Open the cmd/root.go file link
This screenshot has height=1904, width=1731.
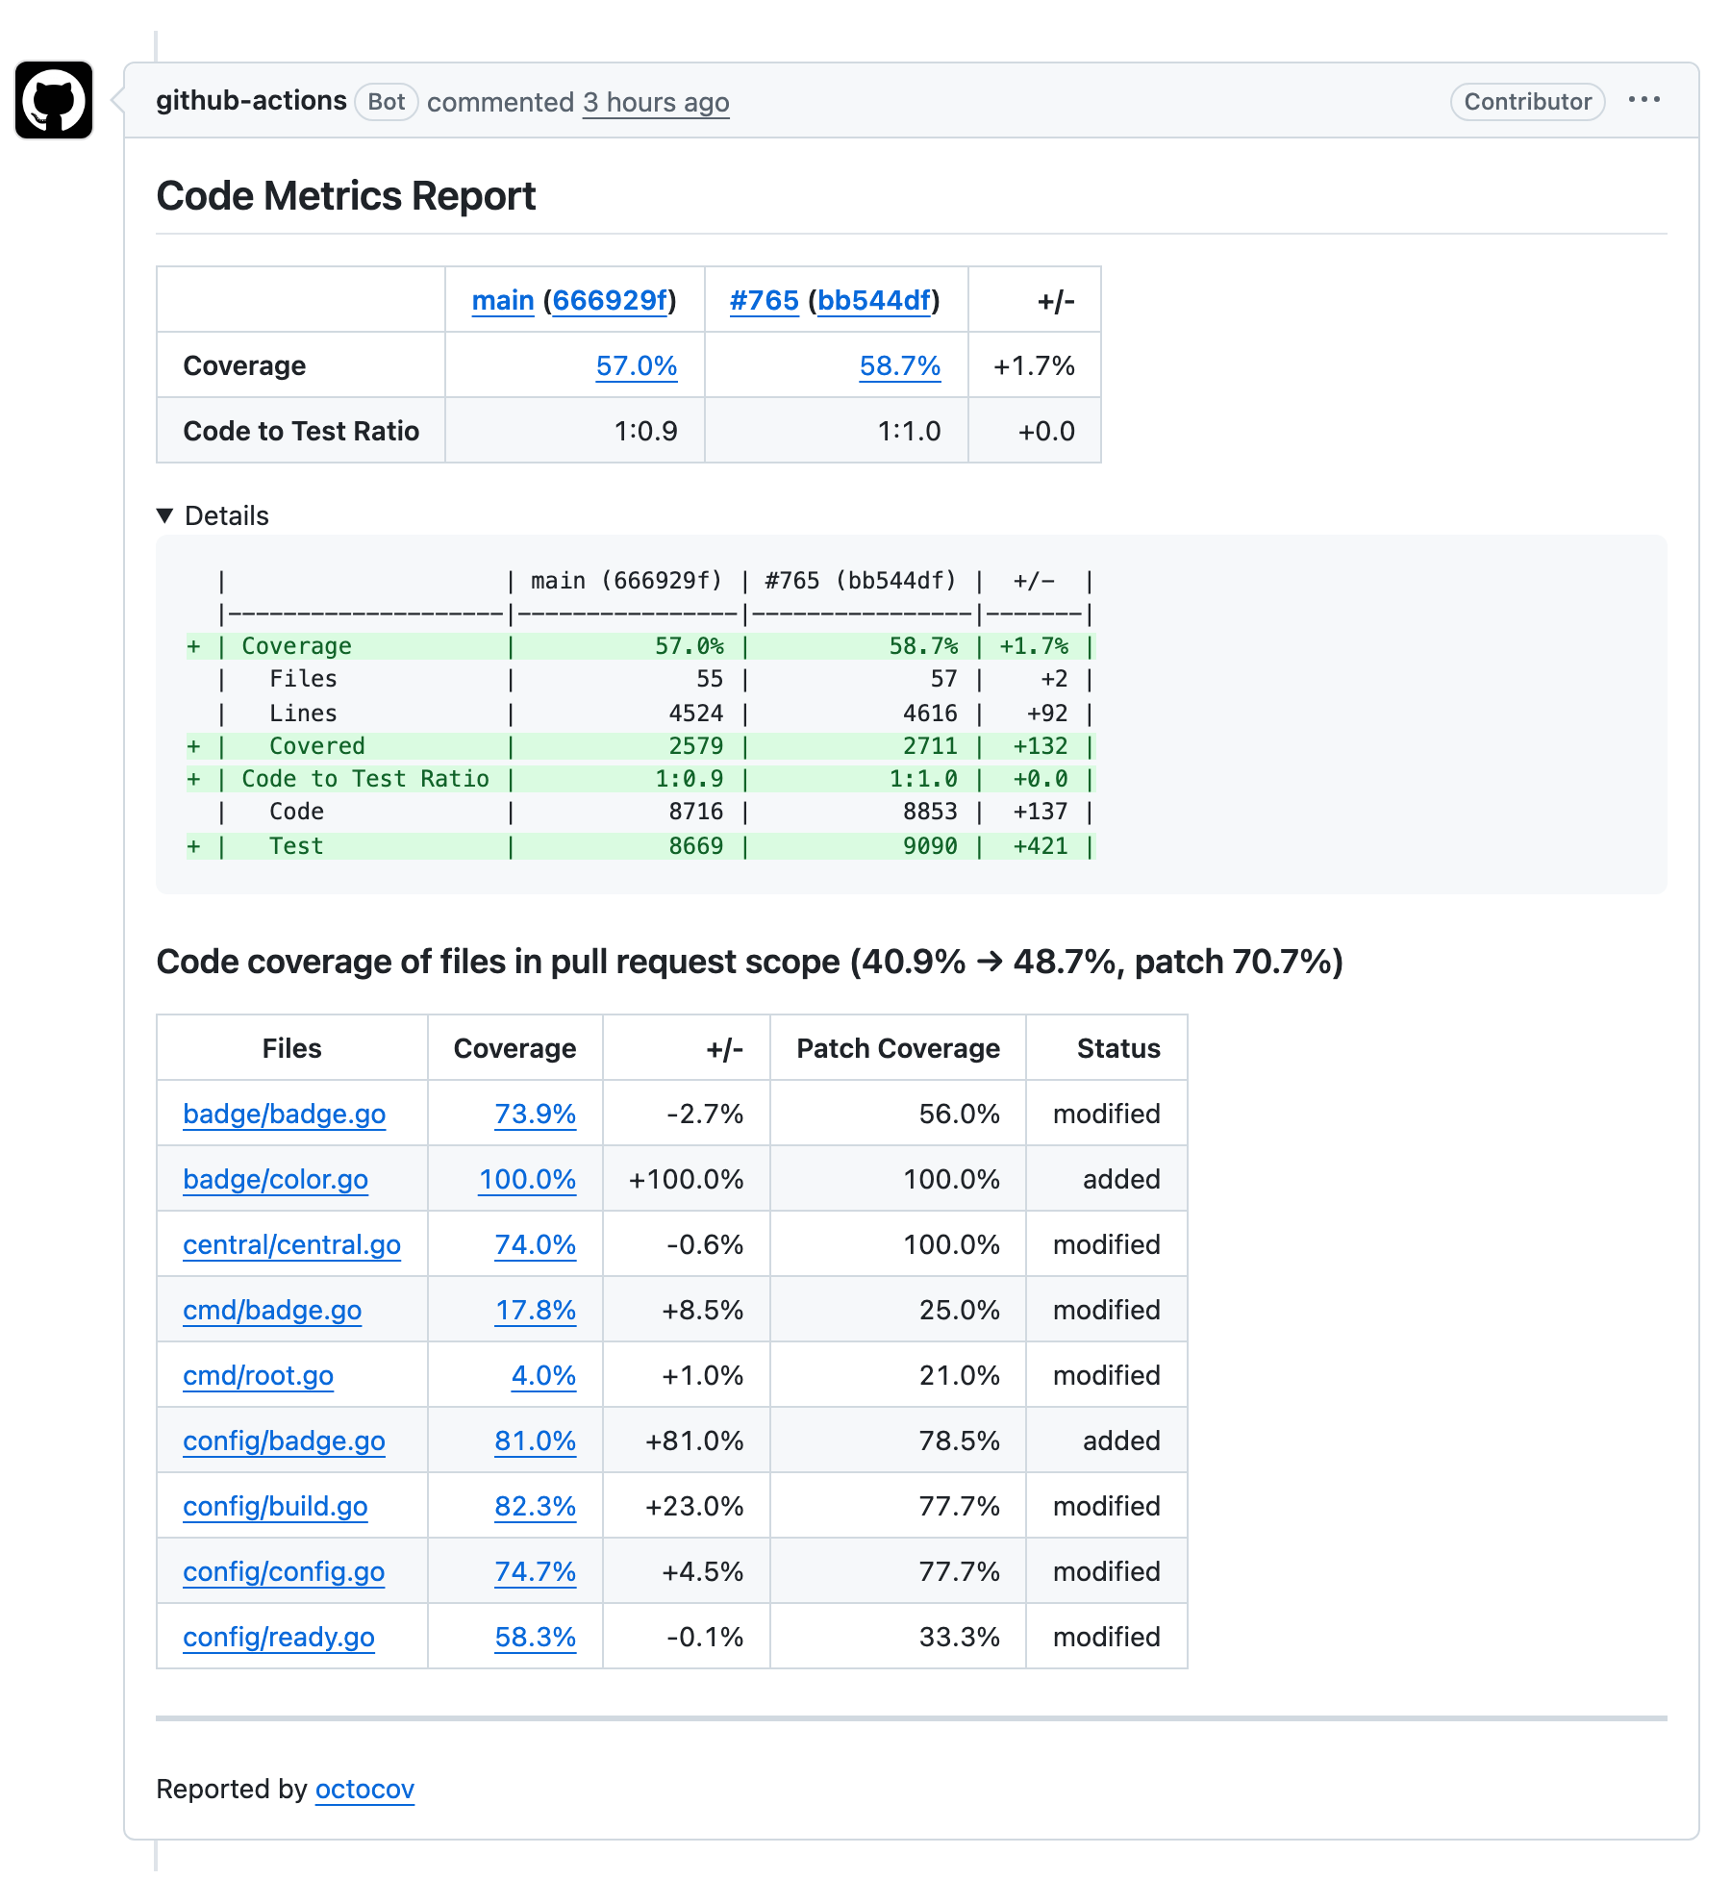click(x=259, y=1375)
